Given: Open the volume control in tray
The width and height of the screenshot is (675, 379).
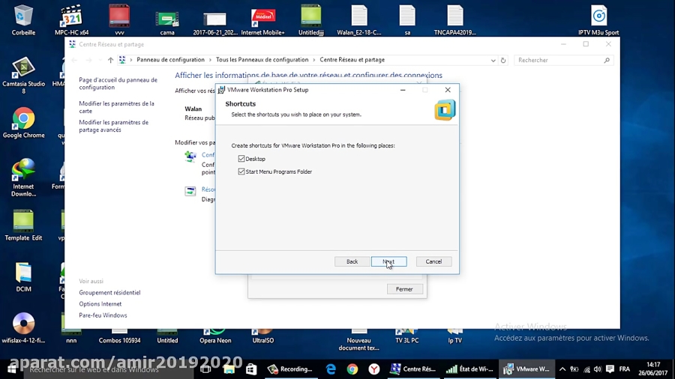Looking at the screenshot, I should click(x=598, y=369).
